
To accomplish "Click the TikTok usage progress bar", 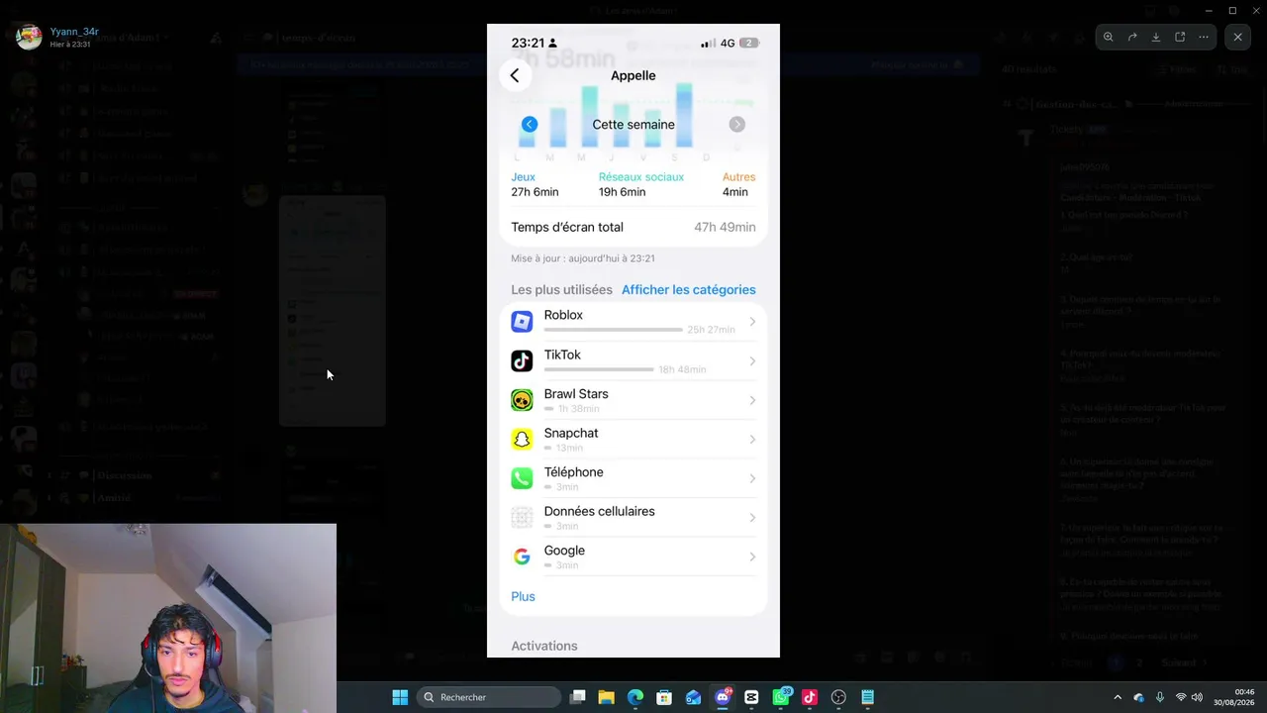I will point(599,369).
